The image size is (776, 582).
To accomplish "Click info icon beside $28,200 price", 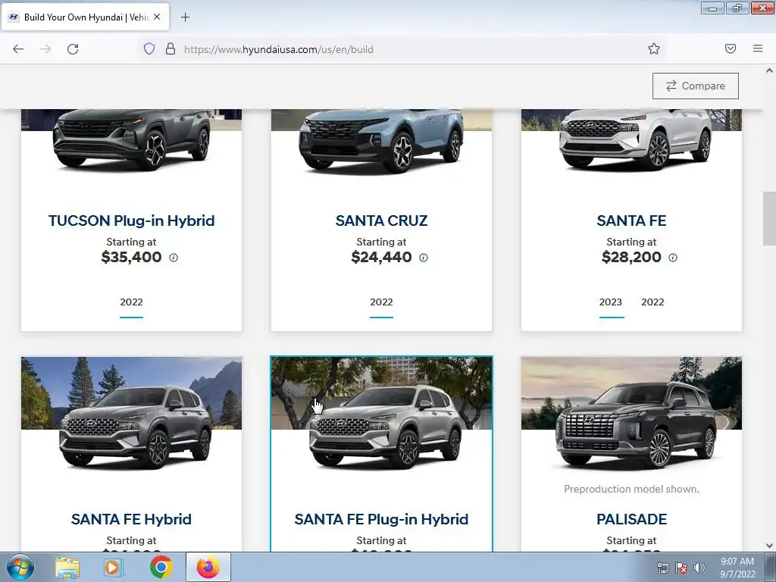I will coord(673,258).
